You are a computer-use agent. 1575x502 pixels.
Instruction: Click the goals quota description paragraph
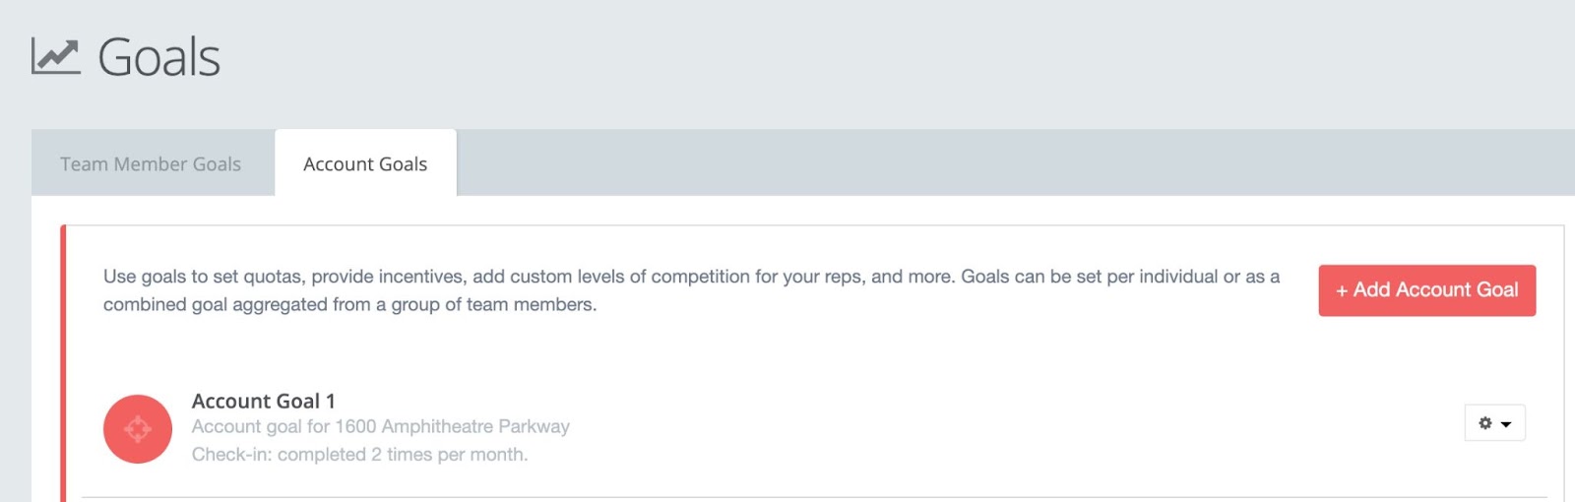pyautogui.click(x=691, y=290)
